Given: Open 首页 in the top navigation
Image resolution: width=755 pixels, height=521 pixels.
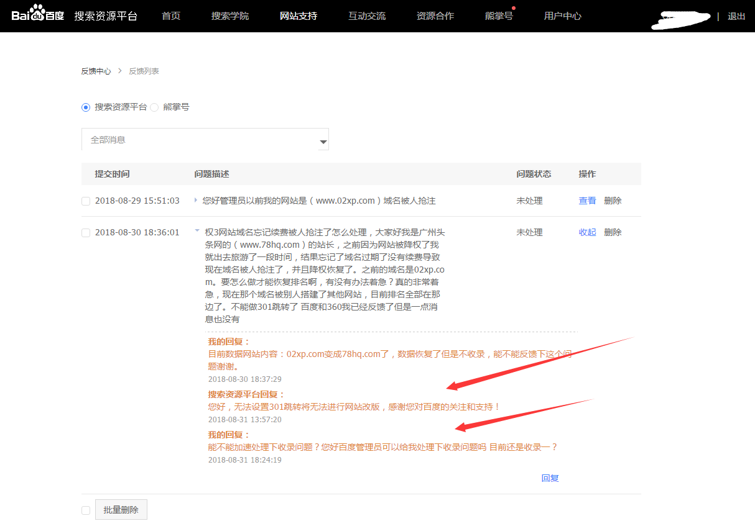Looking at the screenshot, I should [171, 16].
